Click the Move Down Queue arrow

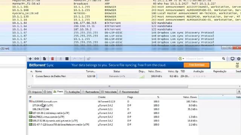point(81,59)
